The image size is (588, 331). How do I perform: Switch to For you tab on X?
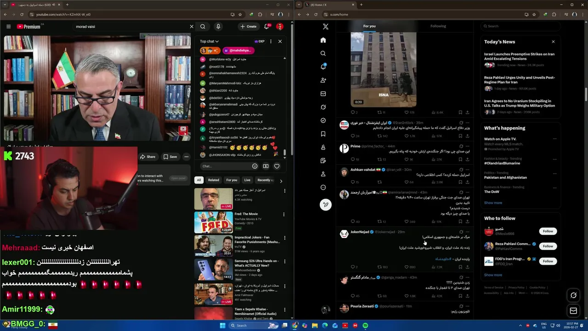coord(369,26)
